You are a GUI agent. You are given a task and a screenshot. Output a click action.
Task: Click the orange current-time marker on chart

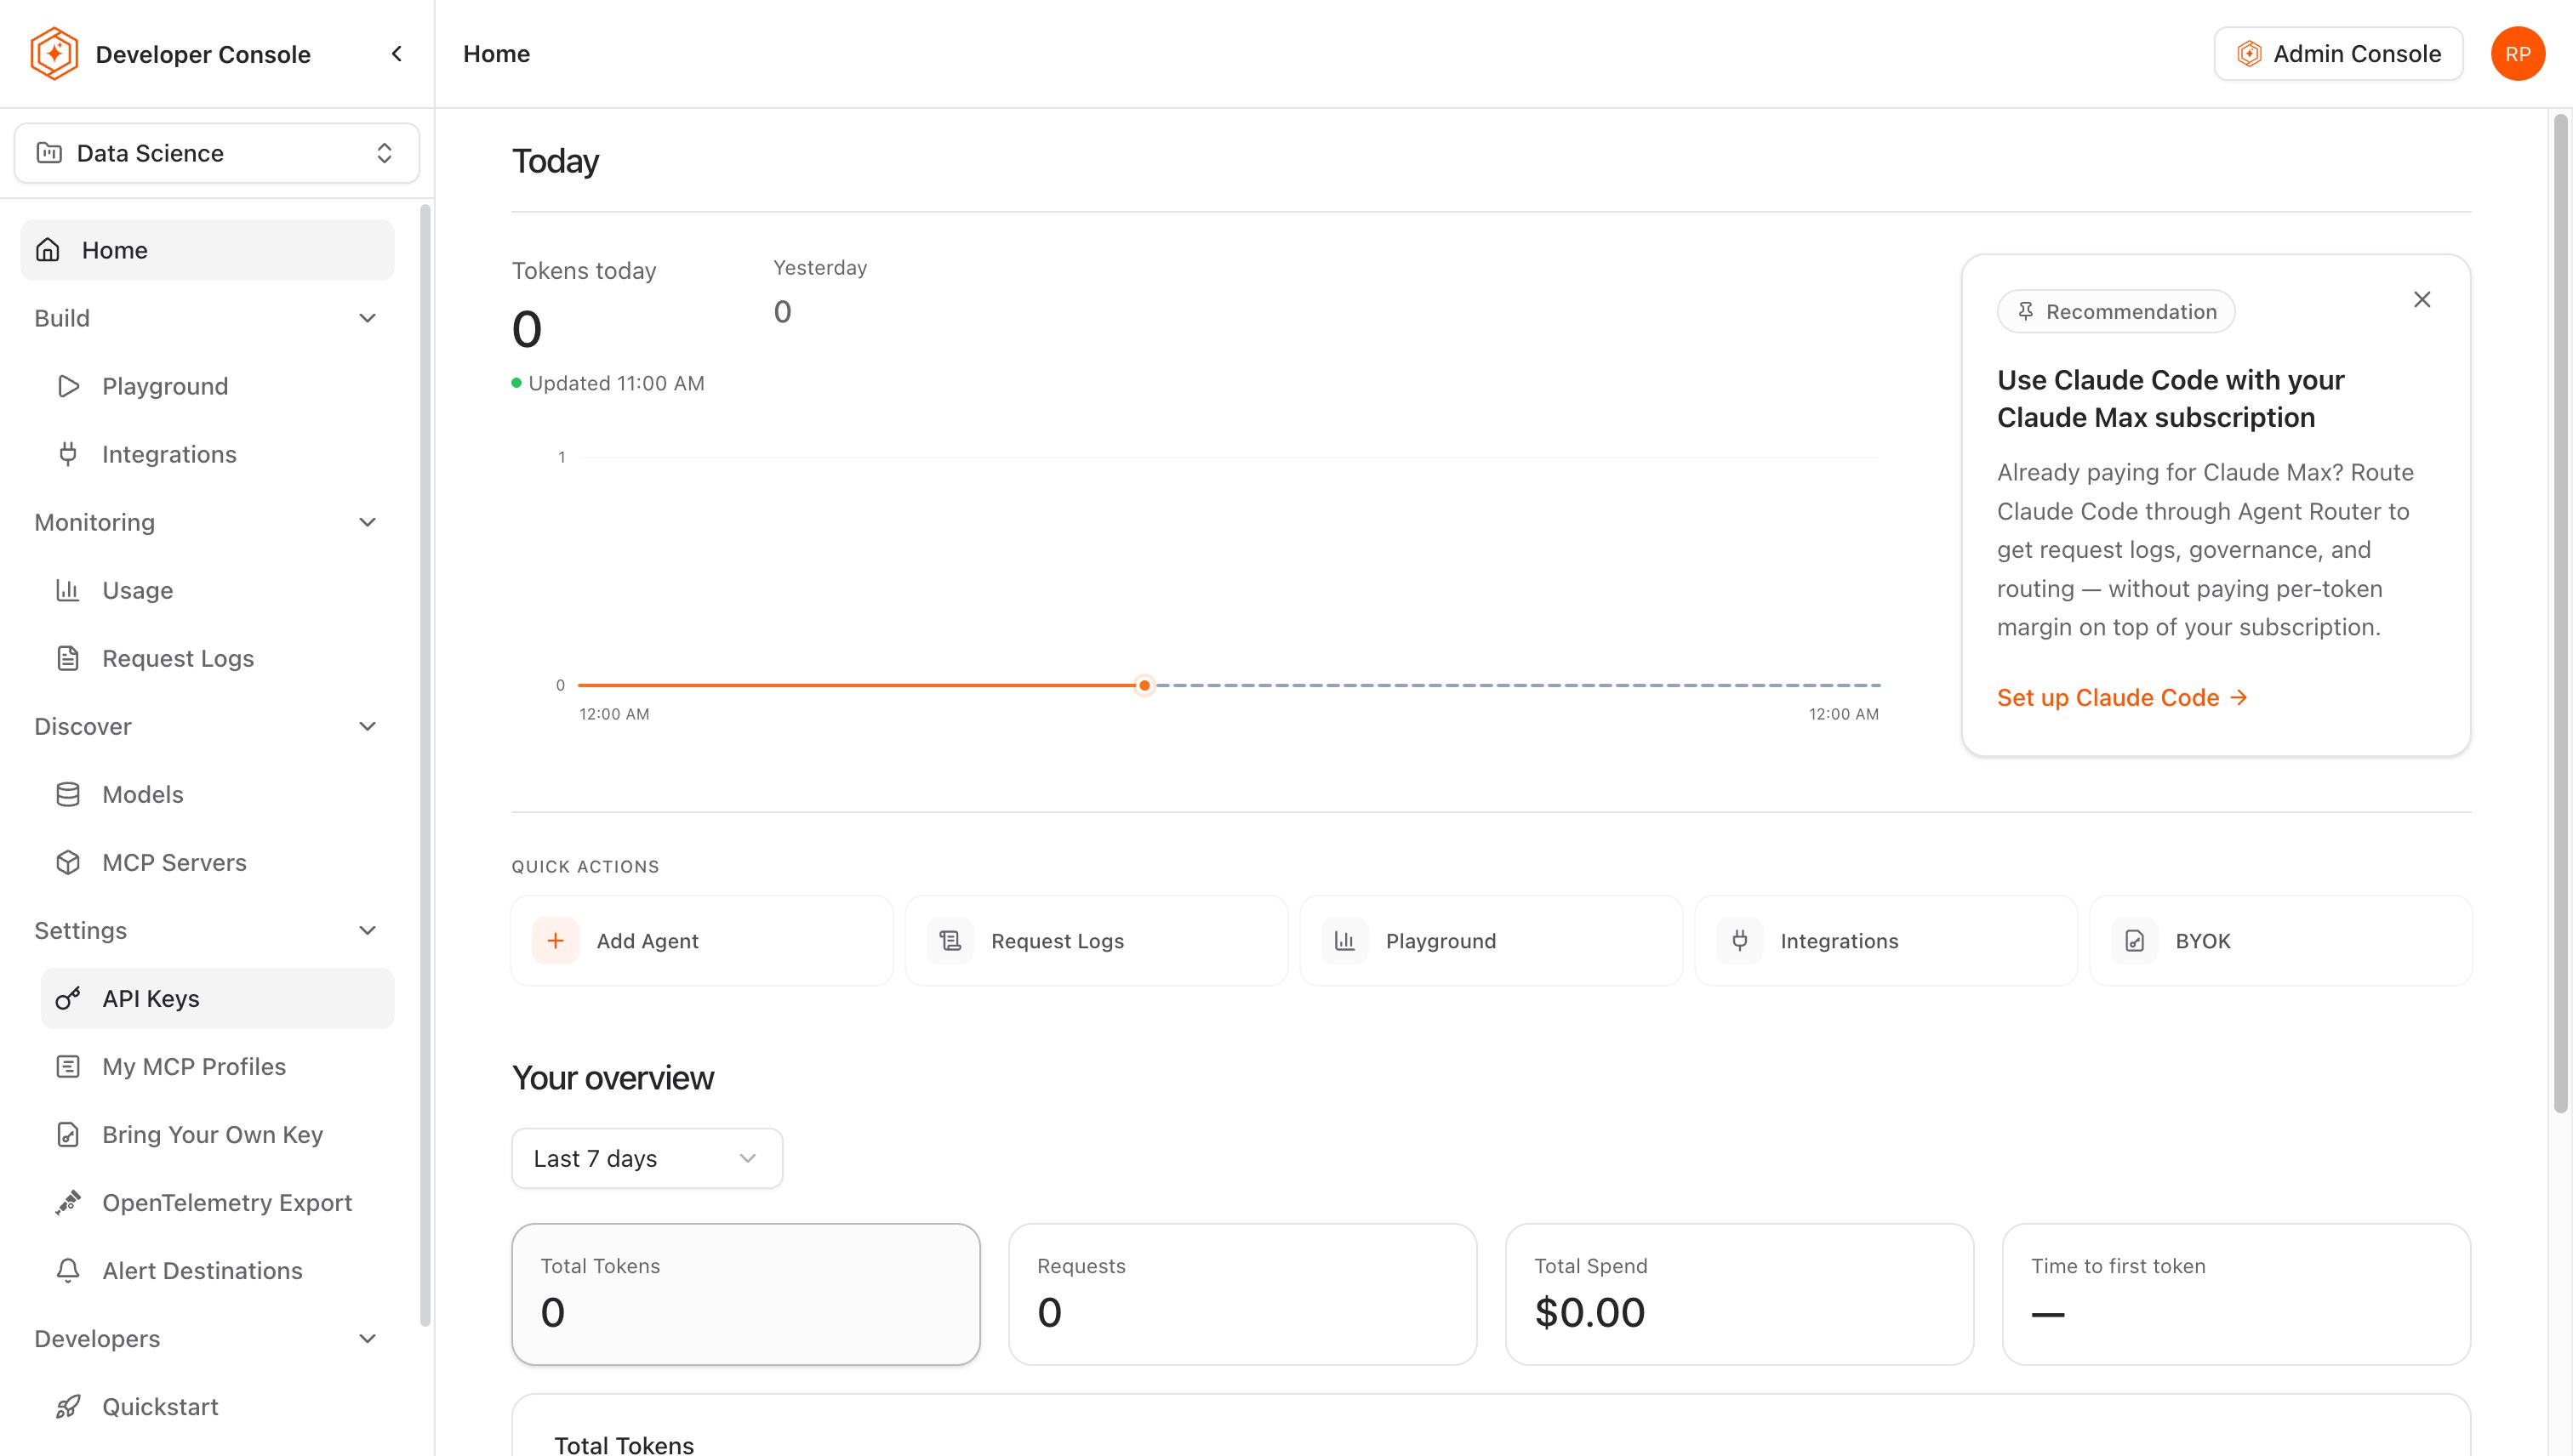coord(1144,685)
